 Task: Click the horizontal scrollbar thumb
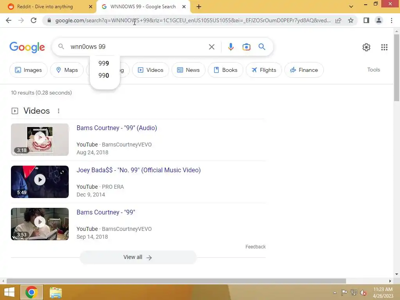pyautogui.click(x=176, y=281)
